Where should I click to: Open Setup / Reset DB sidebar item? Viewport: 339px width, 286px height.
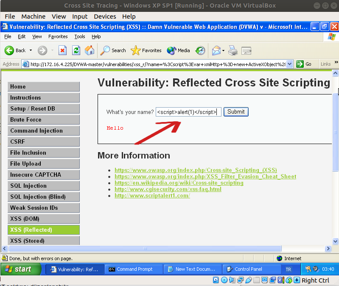click(x=44, y=108)
